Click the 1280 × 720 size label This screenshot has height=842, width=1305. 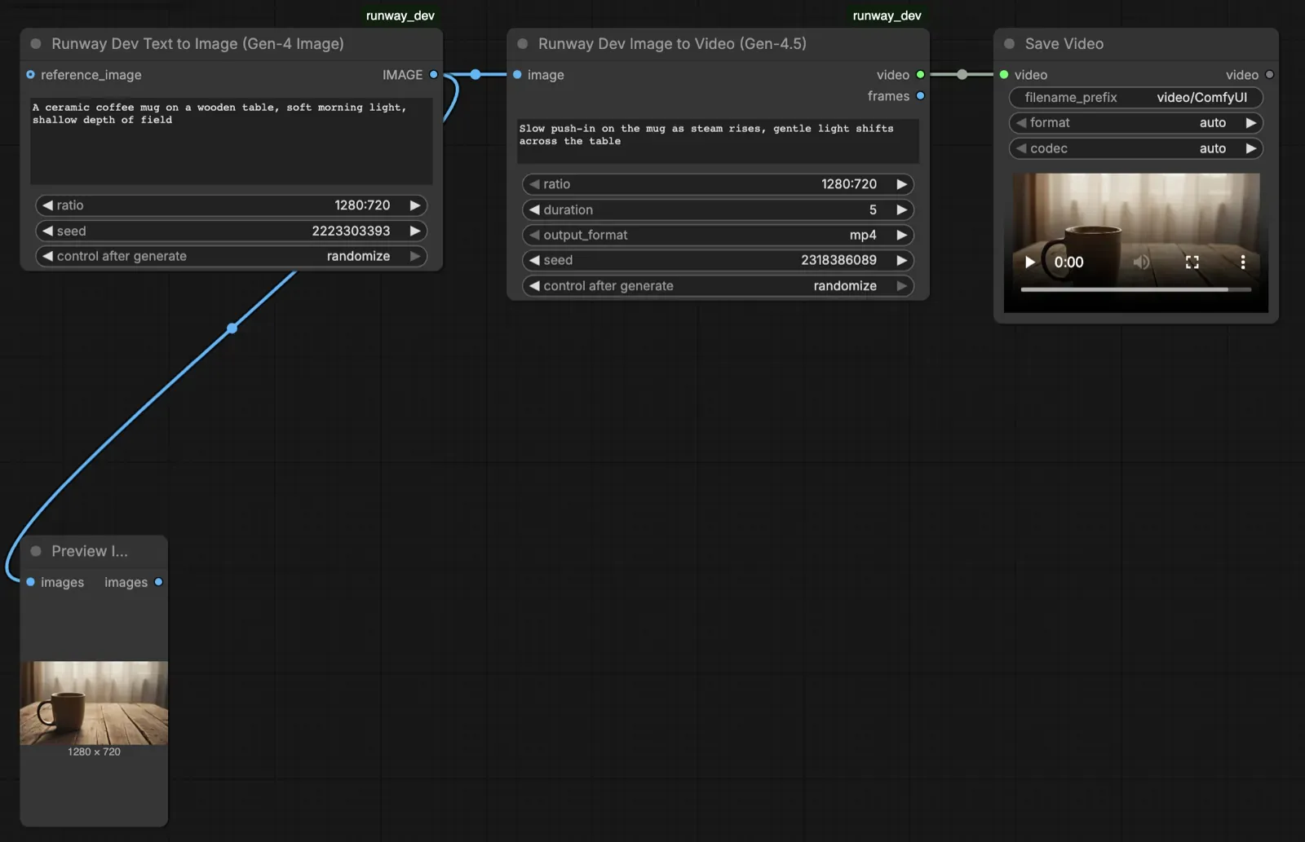tap(94, 752)
